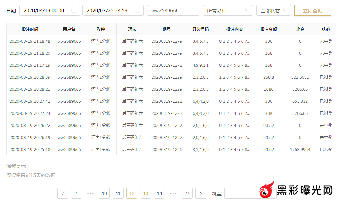Click the end date calendar icon
The height and width of the screenshot is (206, 342).
pos(137,11)
